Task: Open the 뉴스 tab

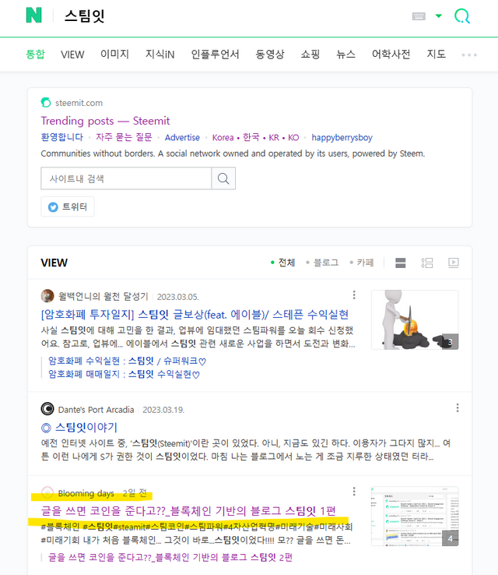Action: [346, 55]
